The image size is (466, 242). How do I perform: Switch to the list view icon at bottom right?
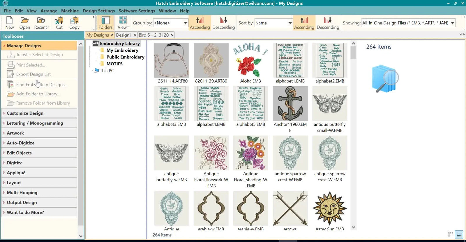click(451, 234)
